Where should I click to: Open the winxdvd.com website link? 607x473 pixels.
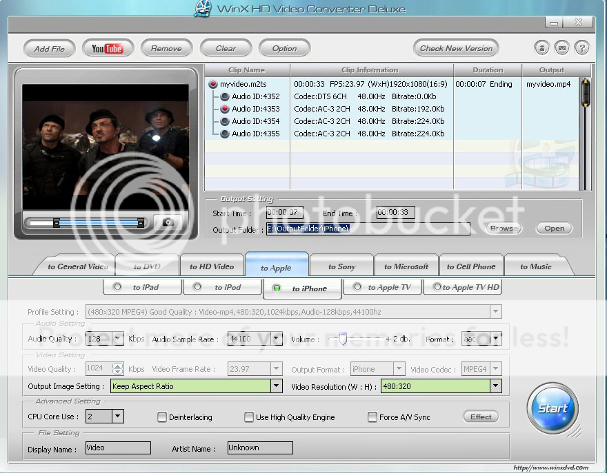click(x=551, y=467)
